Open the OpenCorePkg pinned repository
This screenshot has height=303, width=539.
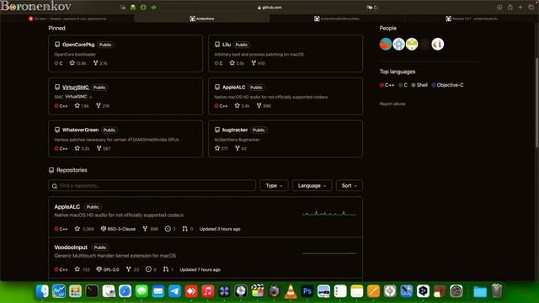point(78,45)
